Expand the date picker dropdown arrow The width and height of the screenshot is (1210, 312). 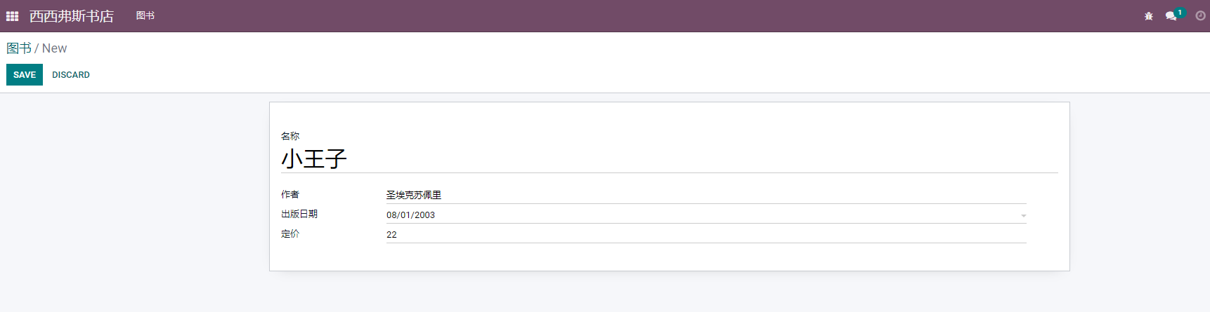[1023, 216]
